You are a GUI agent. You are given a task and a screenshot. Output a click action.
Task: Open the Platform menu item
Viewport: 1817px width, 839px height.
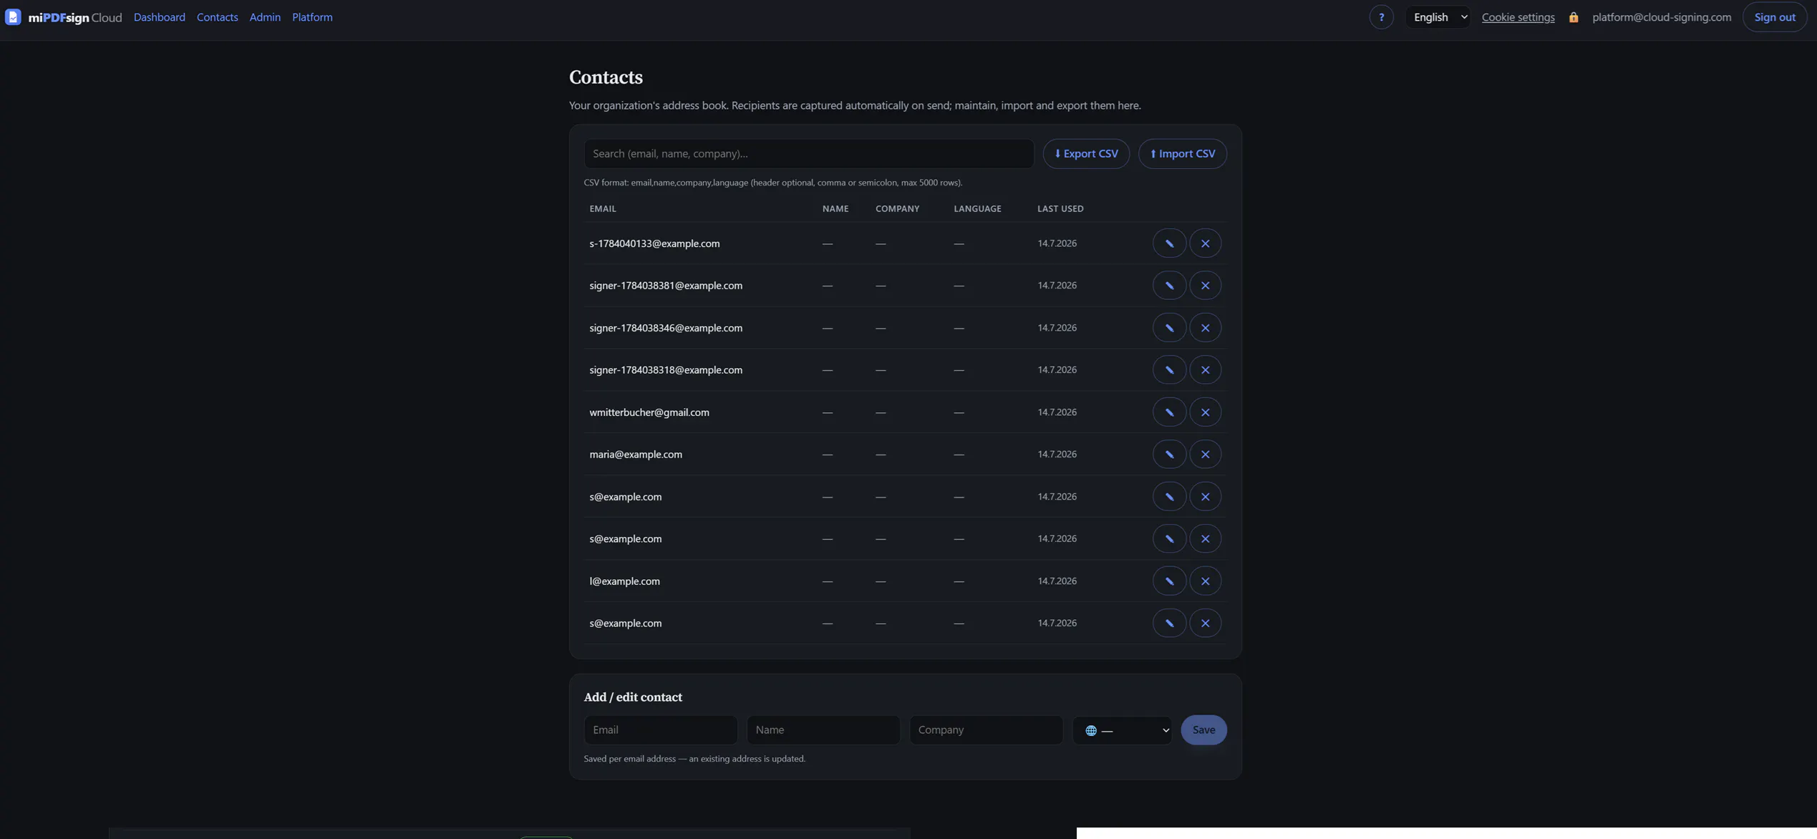(312, 17)
